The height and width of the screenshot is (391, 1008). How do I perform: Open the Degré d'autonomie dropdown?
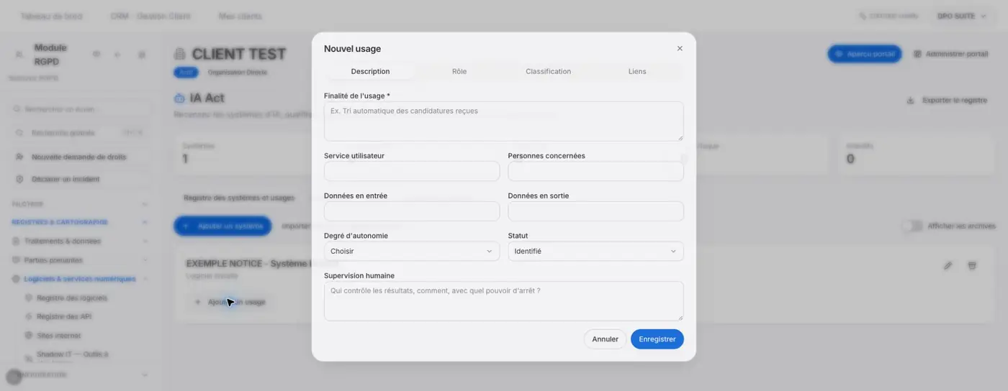click(412, 251)
